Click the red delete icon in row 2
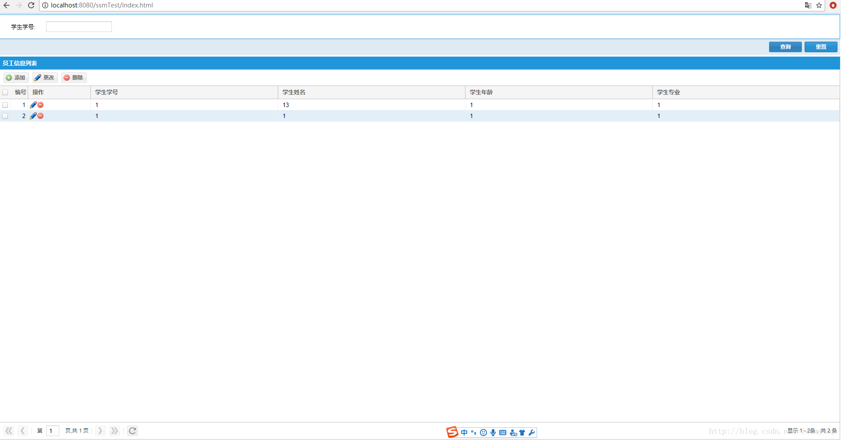This screenshot has height=440, width=841. pos(40,116)
